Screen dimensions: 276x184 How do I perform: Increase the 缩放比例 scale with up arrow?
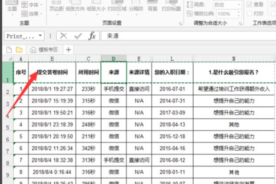[239, 12]
